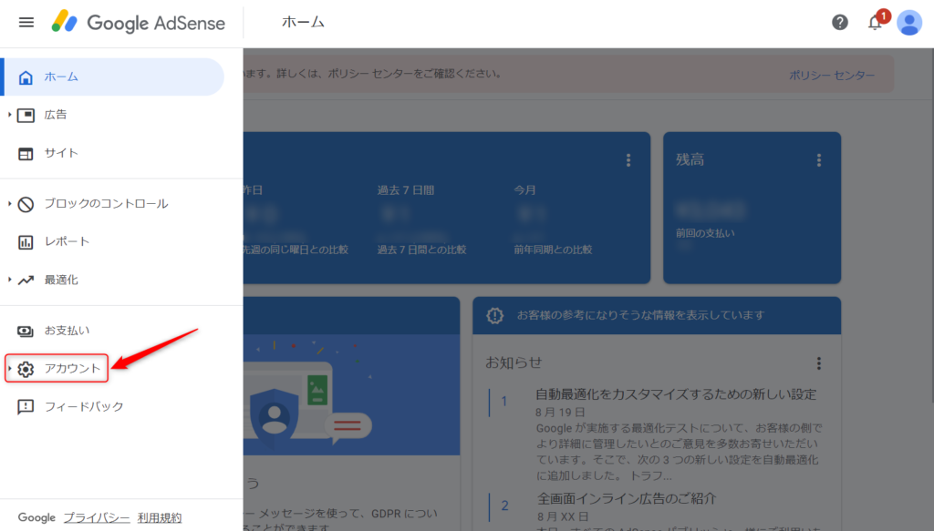934x531 pixels.
Task: Open the 利用規約 link
Action: tap(159, 517)
